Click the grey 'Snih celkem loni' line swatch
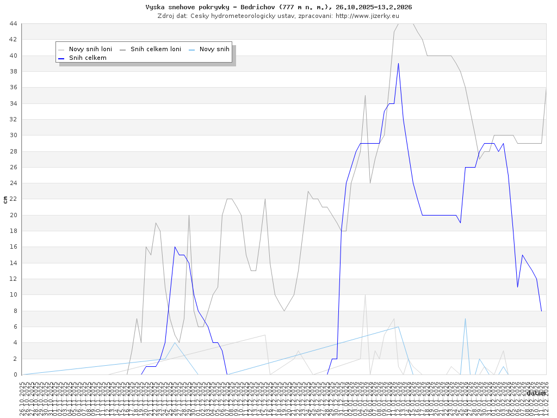 (123, 50)
